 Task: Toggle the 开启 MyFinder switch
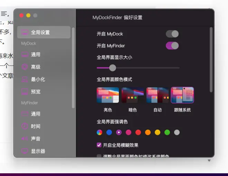(x=172, y=46)
